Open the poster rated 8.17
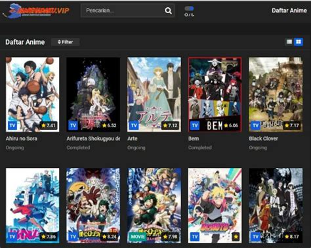Viewport: 311px width, 248px height. (276, 205)
